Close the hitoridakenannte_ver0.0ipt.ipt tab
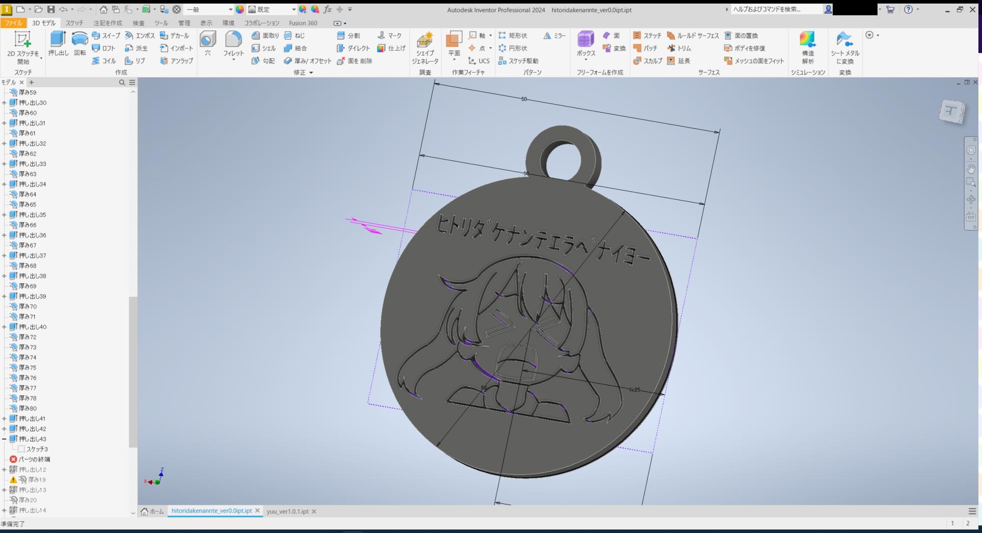This screenshot has height=533, width=982. click(x=257, y=511)
